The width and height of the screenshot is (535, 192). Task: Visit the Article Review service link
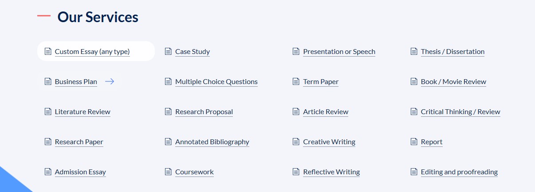[326, 112]
